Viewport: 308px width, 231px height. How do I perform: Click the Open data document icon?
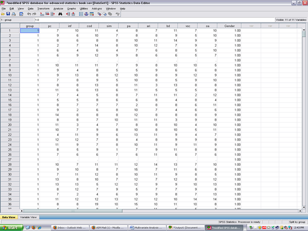coord(3,14)
